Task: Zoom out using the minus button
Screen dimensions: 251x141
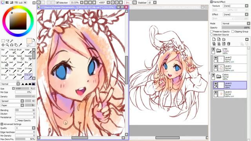Action: 86,3
